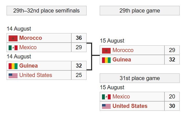The image size is (185, 114).
Task: Open bold United States link in 31st place game
Action: point(130,106)
